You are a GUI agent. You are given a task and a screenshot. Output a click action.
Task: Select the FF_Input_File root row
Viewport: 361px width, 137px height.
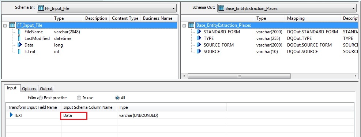[x=97, y=25]
